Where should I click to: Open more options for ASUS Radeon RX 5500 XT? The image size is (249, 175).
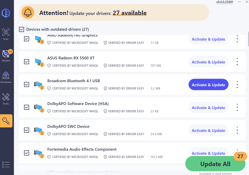[x=237, y=62]
